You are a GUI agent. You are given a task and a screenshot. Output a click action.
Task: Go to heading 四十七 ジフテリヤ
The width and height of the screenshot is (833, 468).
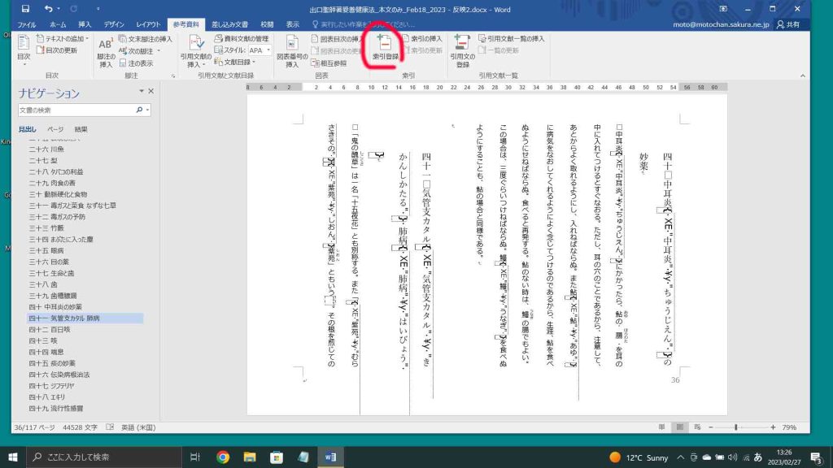coord(51,386)
